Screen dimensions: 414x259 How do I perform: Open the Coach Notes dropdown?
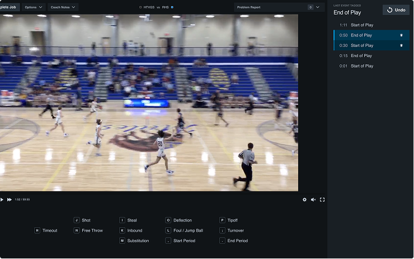(x=63, y=7)
